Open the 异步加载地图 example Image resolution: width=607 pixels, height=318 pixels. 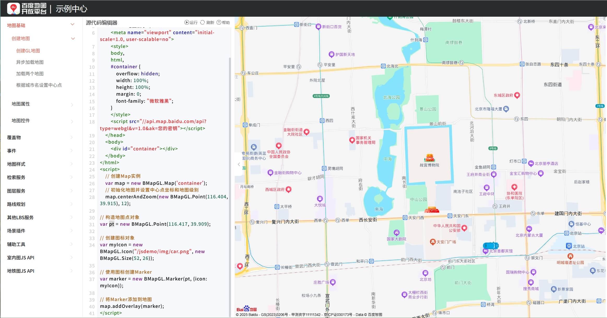click(x=30, y=62)
